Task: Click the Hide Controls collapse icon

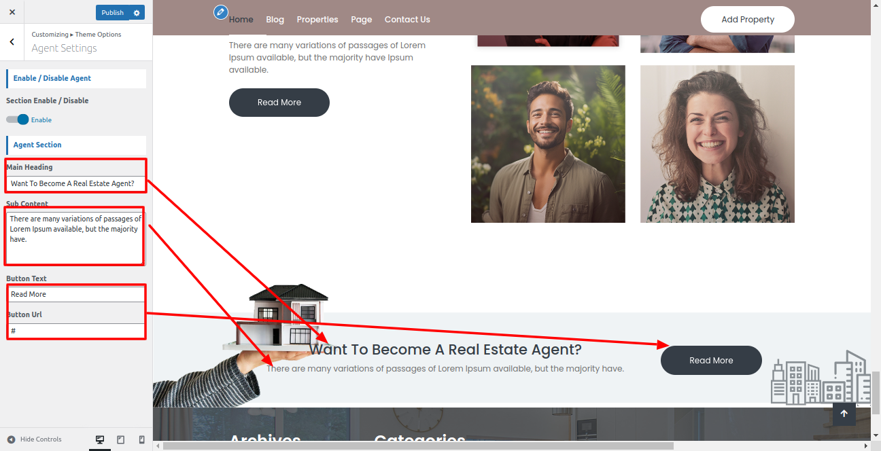Action: pos(11,439)
